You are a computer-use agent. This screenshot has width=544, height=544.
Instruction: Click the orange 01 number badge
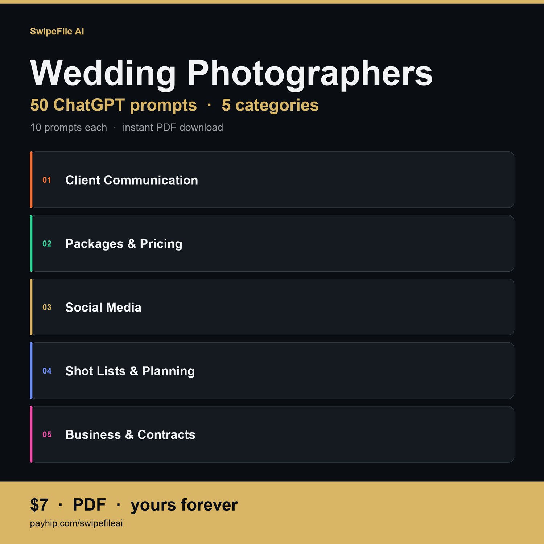coord(47,180)
